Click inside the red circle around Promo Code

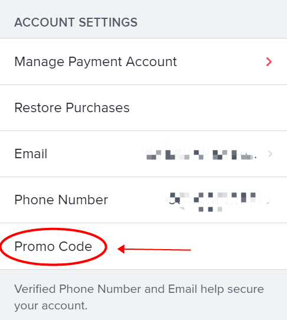(53, 247)
